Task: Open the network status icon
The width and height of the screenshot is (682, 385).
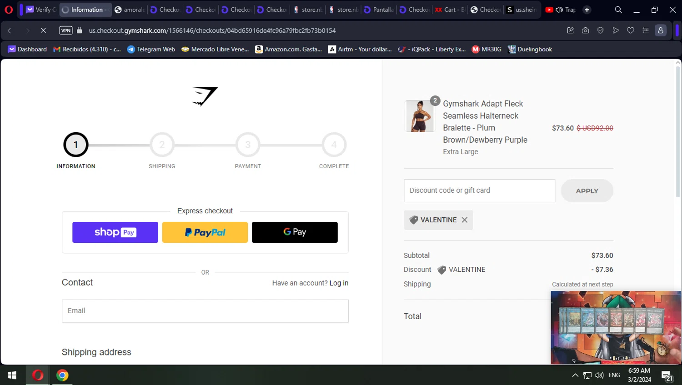Action: point(587,375)
